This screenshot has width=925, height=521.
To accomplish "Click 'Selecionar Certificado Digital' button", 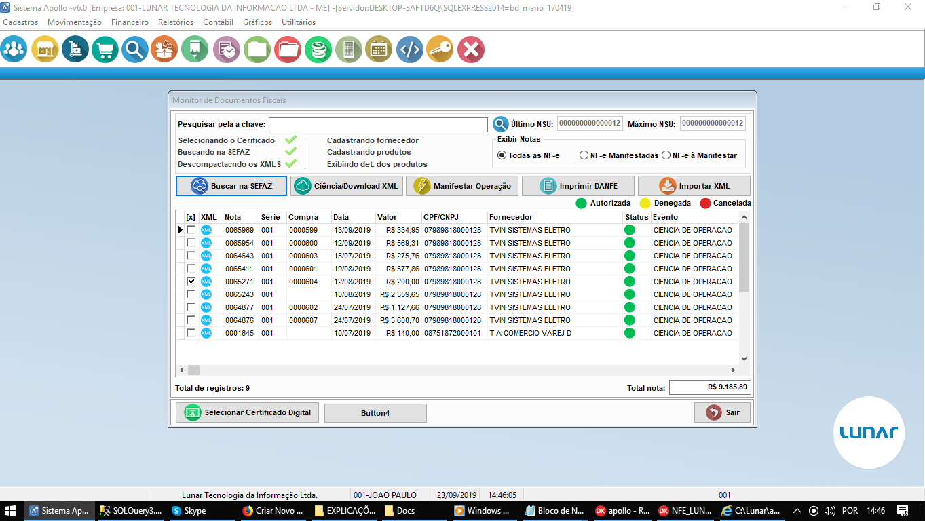I will (x=247, y=412).
